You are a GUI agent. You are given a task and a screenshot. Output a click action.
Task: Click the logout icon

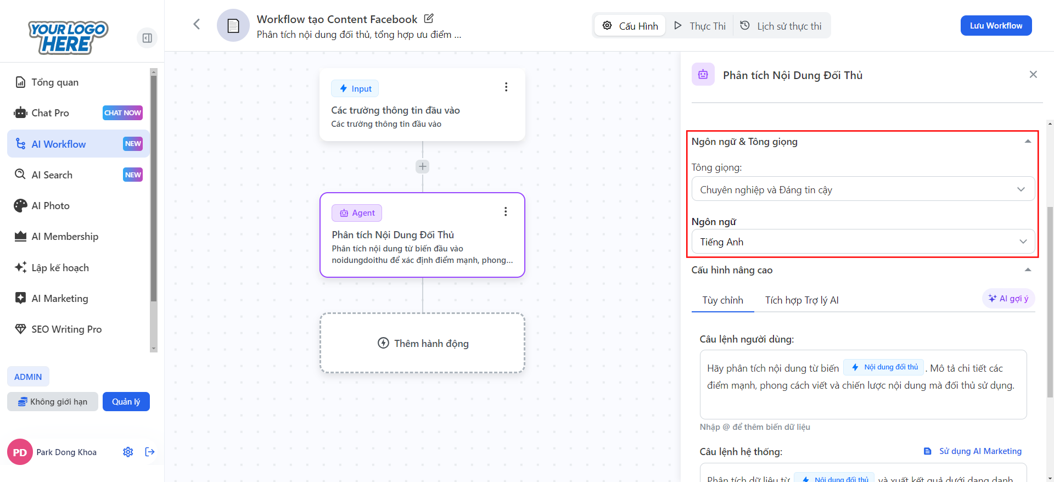click(150, 452)
